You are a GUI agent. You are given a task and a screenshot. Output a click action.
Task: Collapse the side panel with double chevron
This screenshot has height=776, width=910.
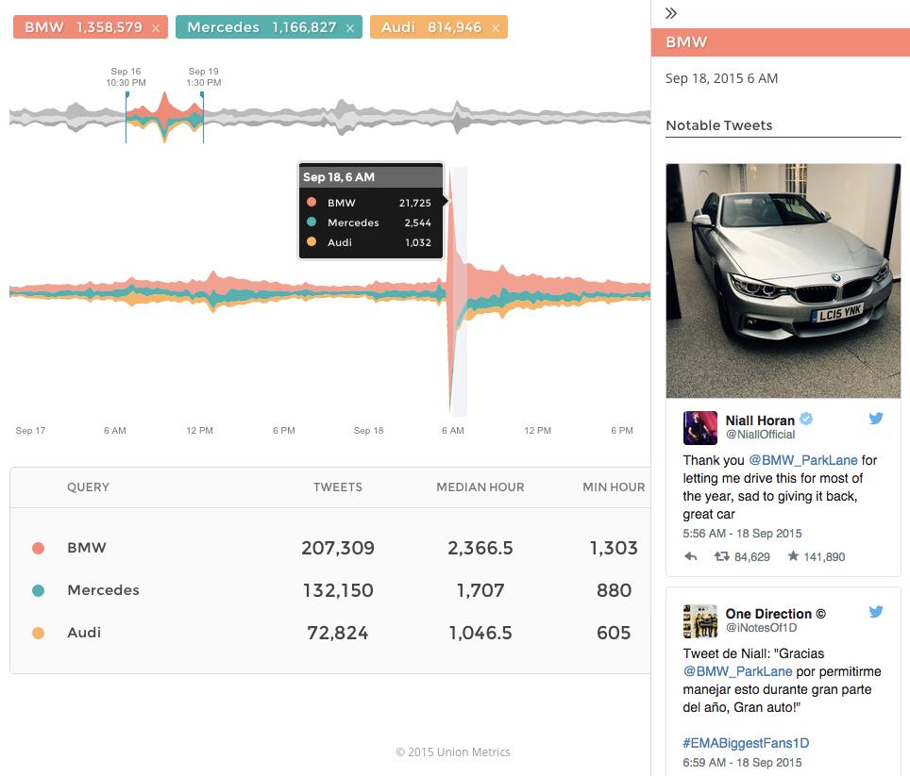671,13
